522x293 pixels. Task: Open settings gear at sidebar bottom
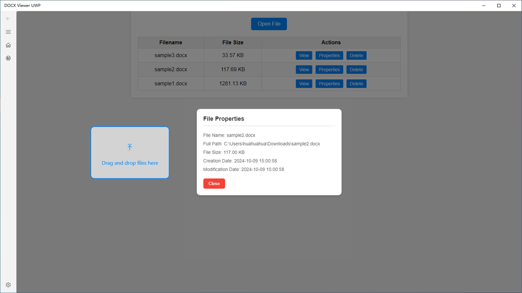point(8,285)
